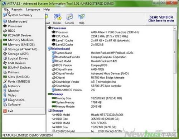Click the scrollbar up arrow

pyautogui.click(x=175, y=28)
